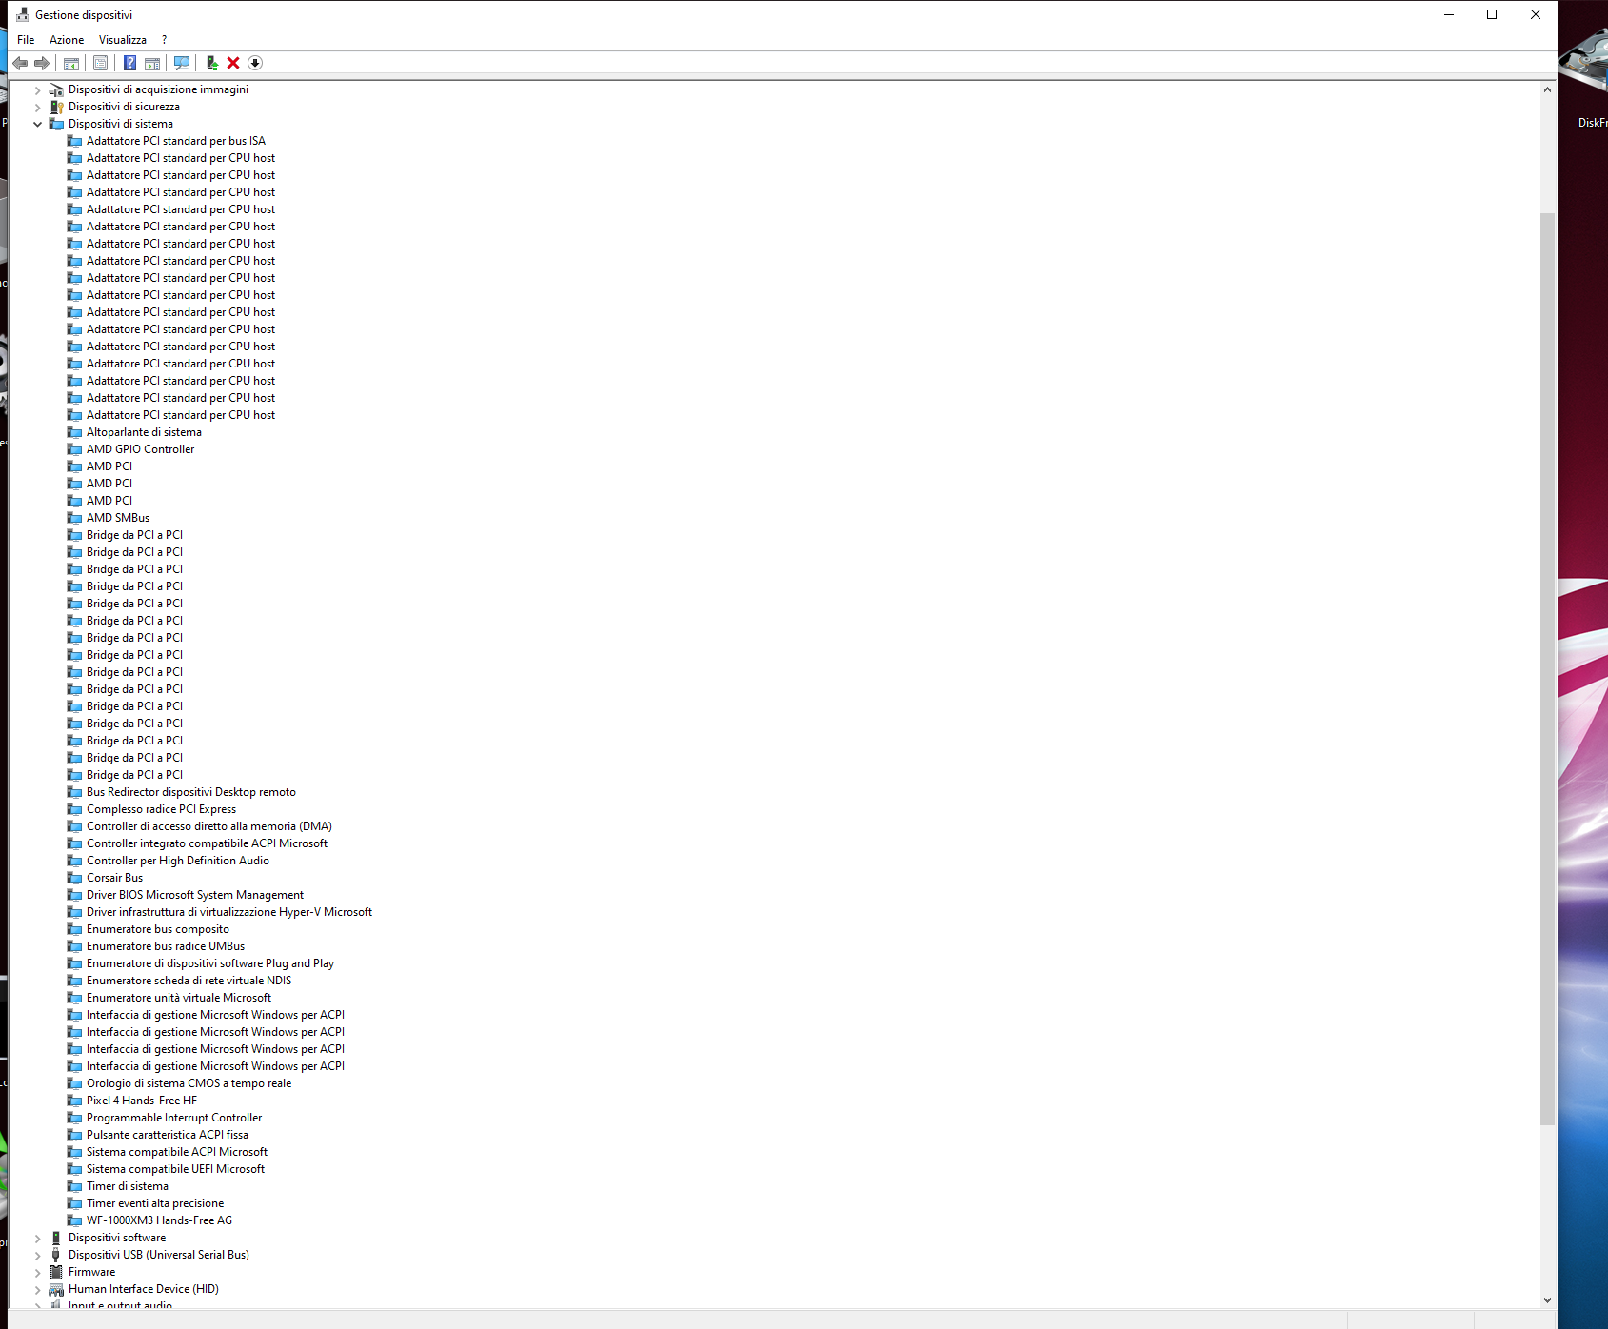Open the Azione menu

[x=67, y=40]
